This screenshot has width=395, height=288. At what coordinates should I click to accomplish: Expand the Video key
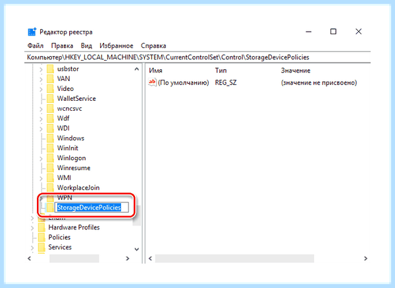41,89
